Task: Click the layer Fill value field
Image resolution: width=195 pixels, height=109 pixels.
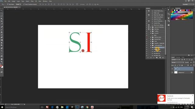Action: point(191,65)
